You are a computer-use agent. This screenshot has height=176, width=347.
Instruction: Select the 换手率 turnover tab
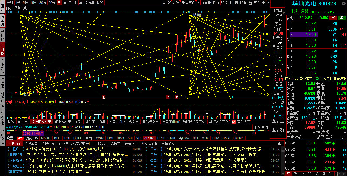click(90, 122)
